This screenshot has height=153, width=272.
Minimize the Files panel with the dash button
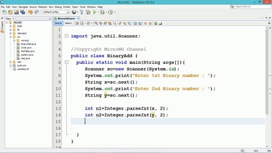pyautogui.click(x=50, y=19)
